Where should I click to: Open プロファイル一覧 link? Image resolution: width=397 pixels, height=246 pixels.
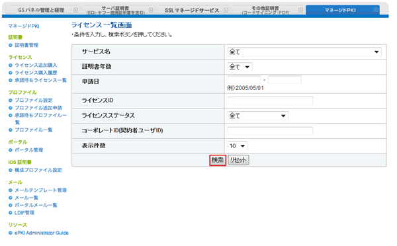coord(34,130)
